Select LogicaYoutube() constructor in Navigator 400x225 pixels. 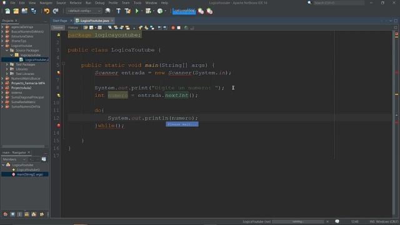28,169
